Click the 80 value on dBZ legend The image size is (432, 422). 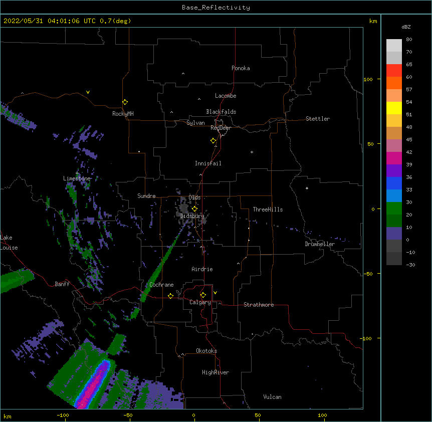click(409, 40)
